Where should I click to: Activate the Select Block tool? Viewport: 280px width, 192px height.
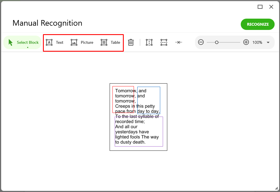[x=23, y=42]
